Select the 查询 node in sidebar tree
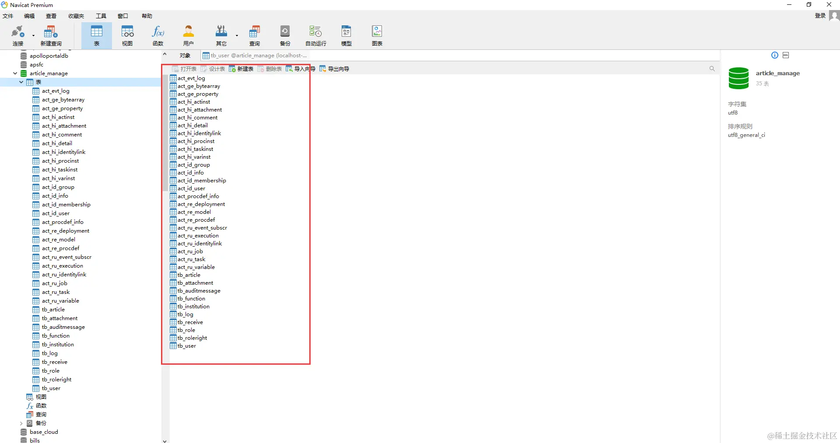 click(x=41, y=415)
